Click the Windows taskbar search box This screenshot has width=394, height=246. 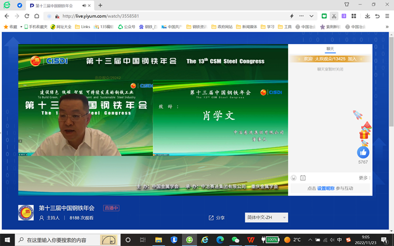coord(57,240)
